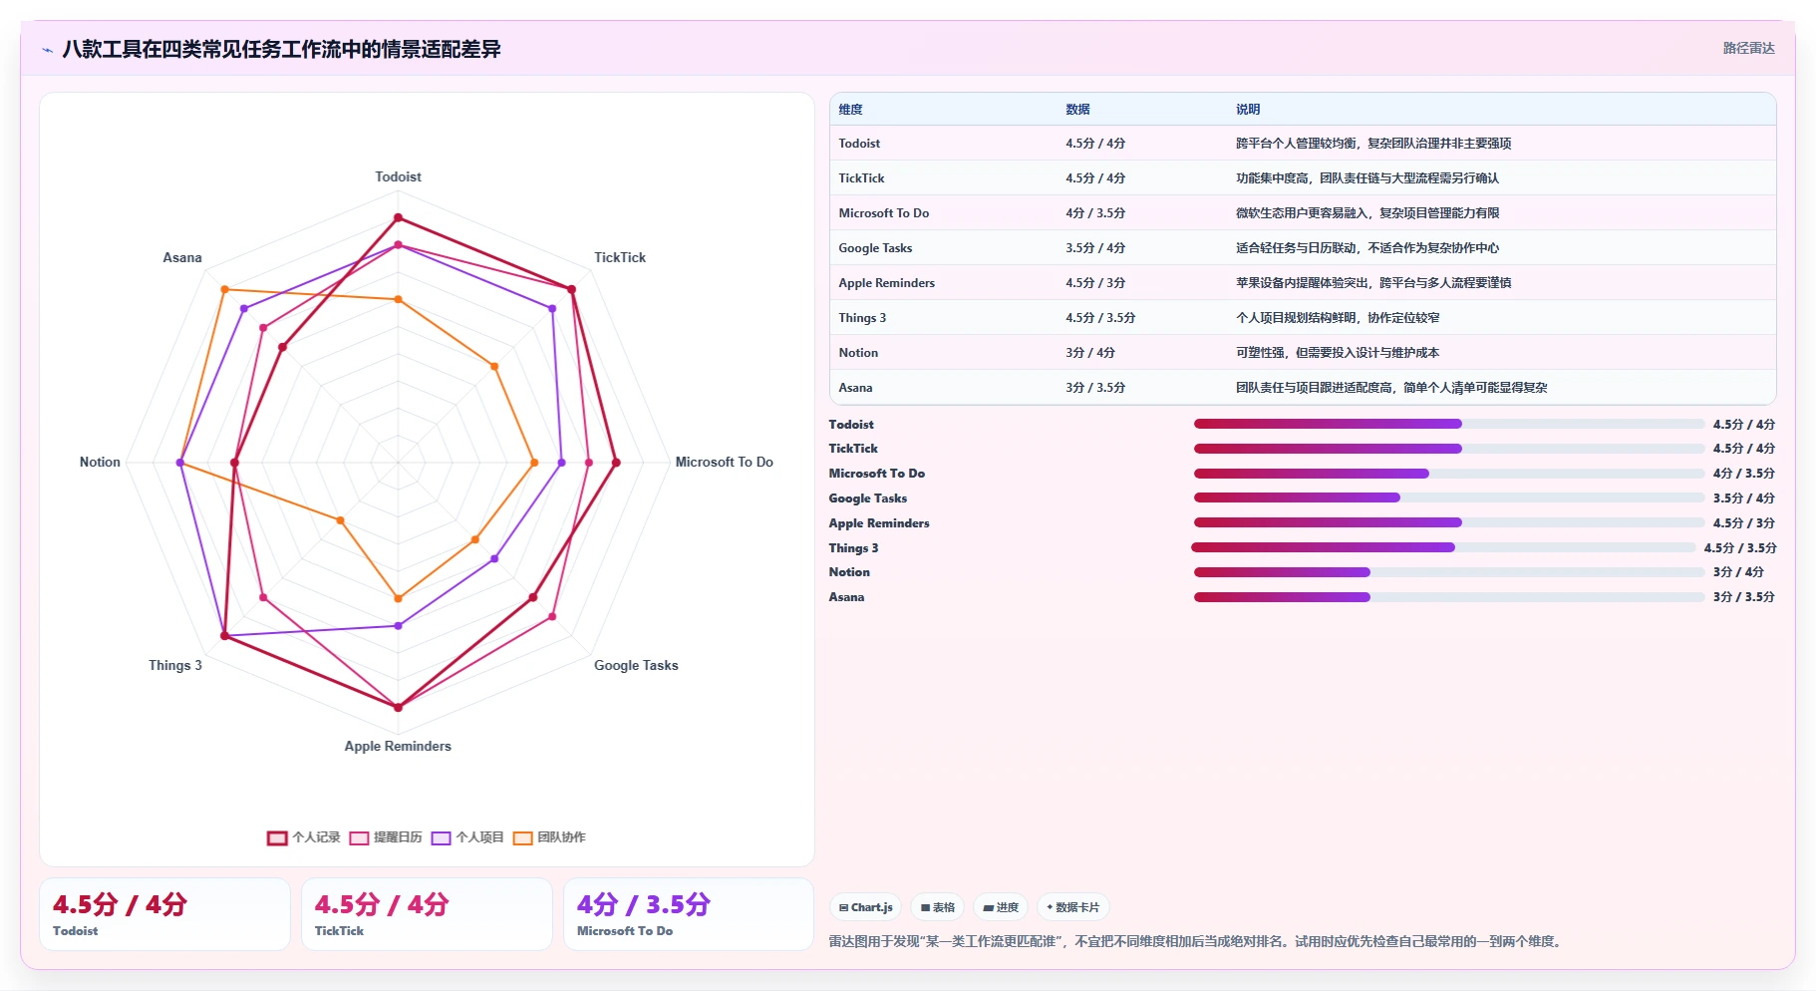Select the Microsoft To Do radar axis label
Image resolution: width=1816 pixels, height=991 pixels.
tap(725, 462)
